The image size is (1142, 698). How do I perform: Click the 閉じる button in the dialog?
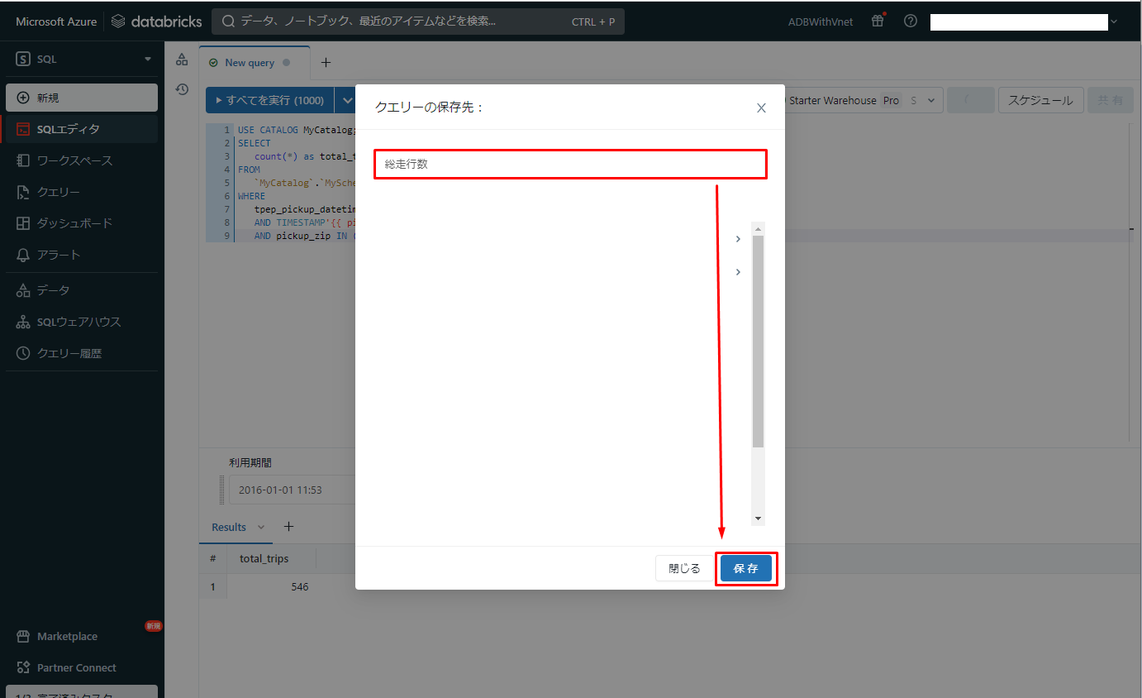[684, 568]
